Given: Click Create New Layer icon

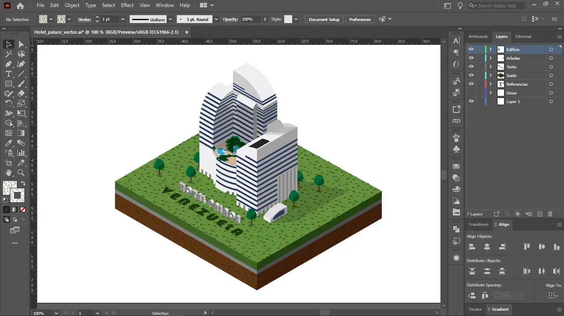Looking at the screenshot, I should 540,214.
